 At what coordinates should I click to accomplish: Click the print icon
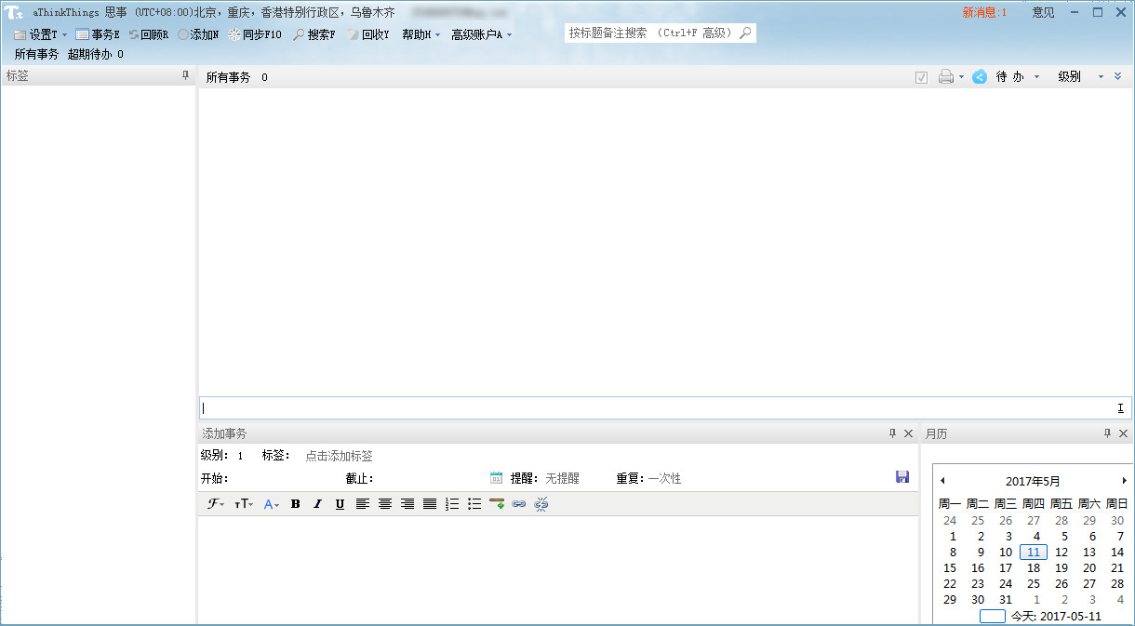point(946,77)
